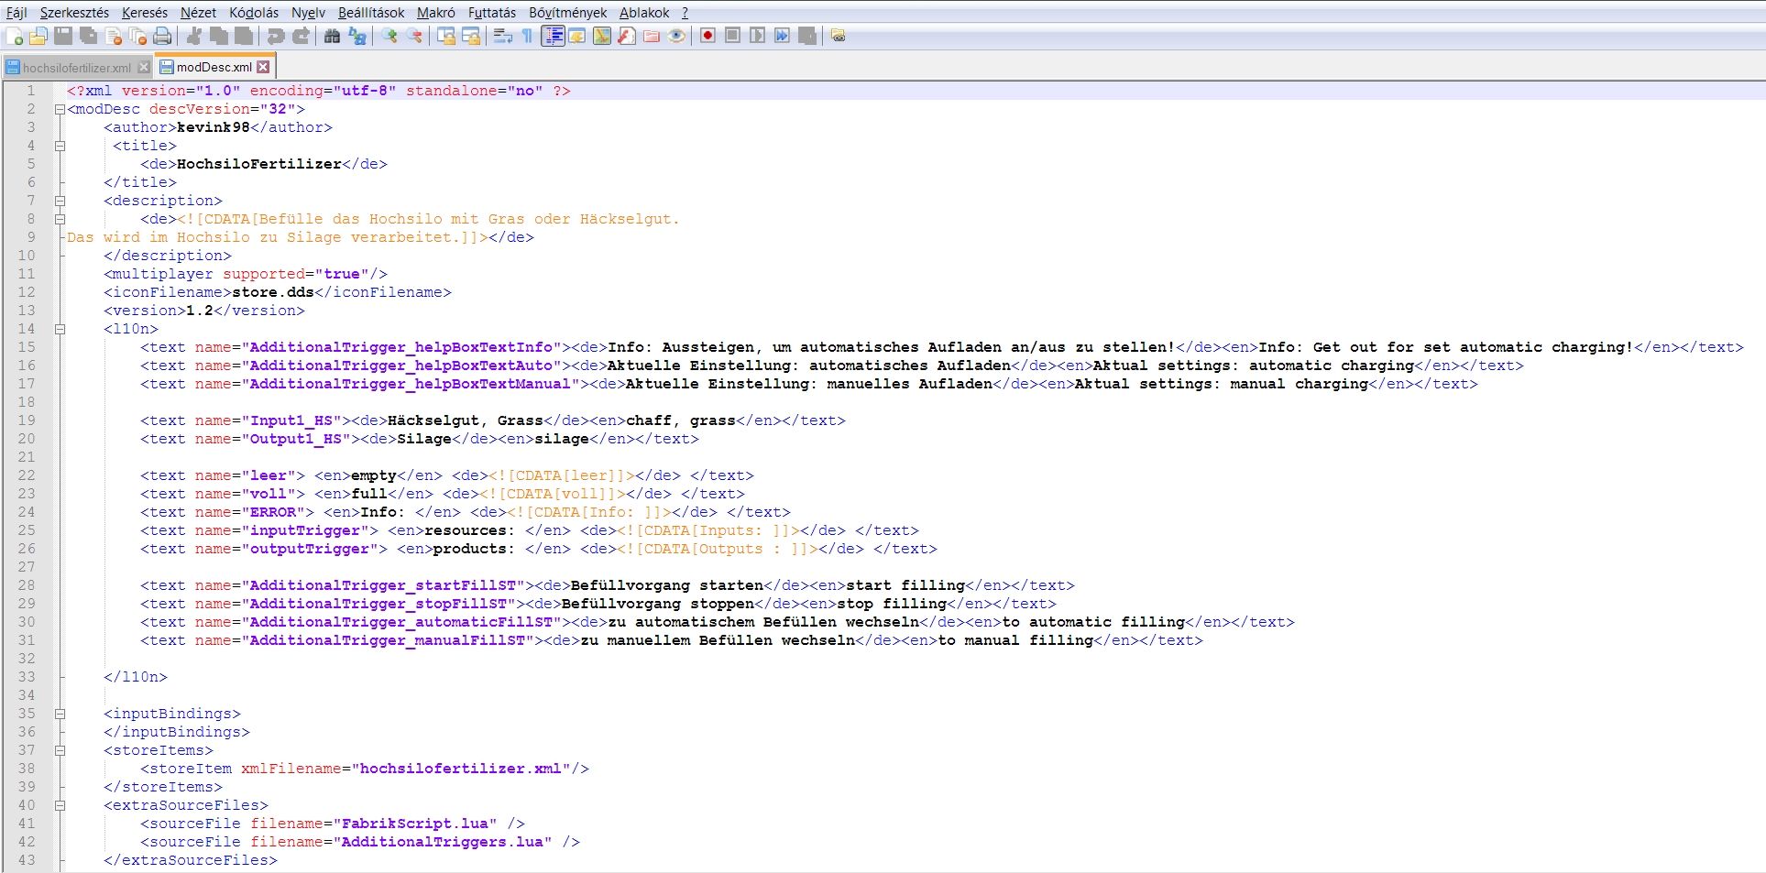The height and width of the screenshot is (873, 1766).
Task: Toggle file monitoring eye icon
Action: [x=676, y=36]
